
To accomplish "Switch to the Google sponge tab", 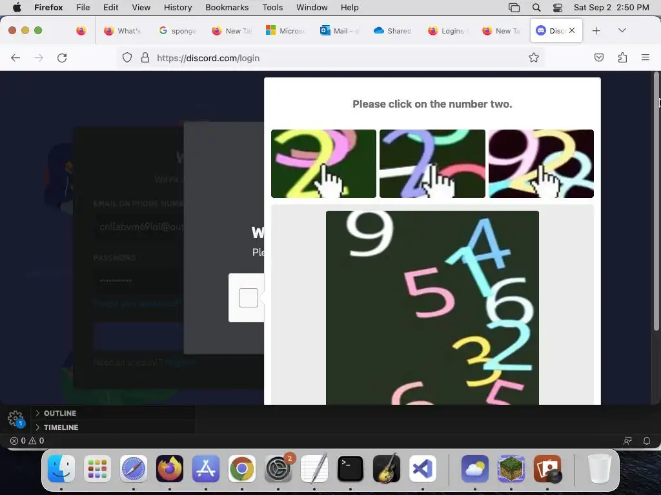I will coord(178,31).
